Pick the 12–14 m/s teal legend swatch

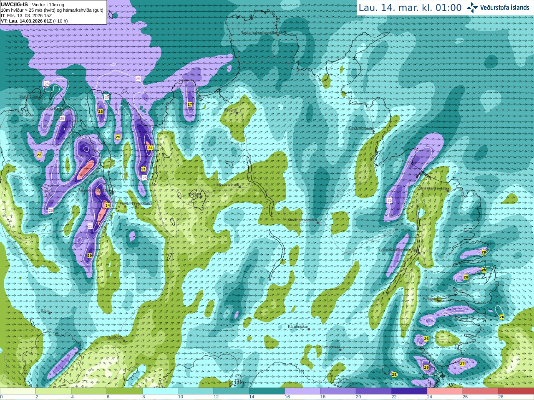click(x=232, y=391)
